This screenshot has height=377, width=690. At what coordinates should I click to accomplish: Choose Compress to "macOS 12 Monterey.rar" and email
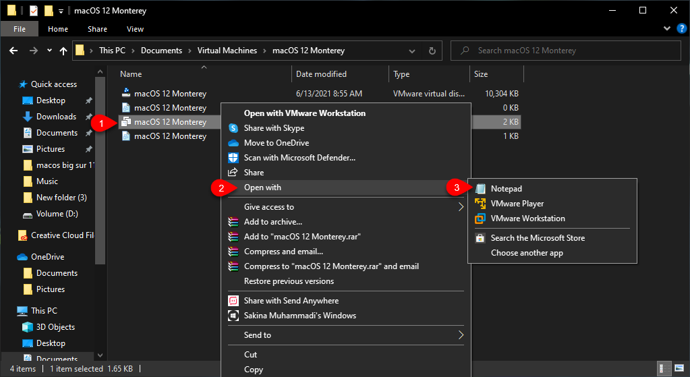(331, 266)
